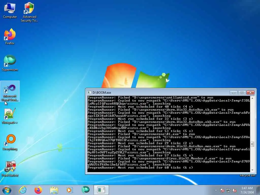260x195 pixels.
Task: Click 'scheduled for 29 ticks (2 s)' line
Action: tap(140, 143)
